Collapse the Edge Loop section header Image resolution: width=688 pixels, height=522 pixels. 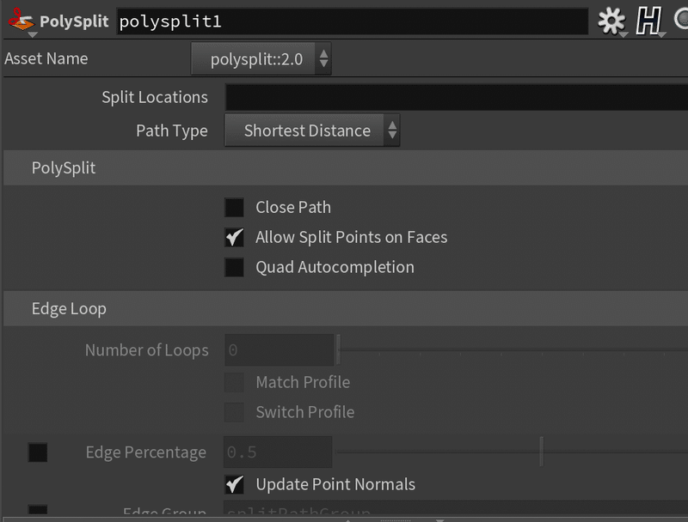point(69,309)
